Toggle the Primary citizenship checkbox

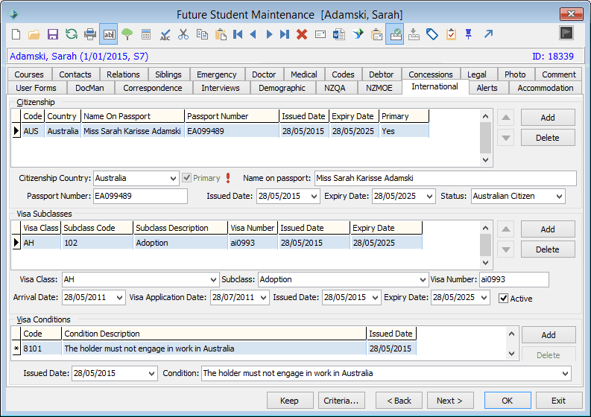tap(186, 177)
